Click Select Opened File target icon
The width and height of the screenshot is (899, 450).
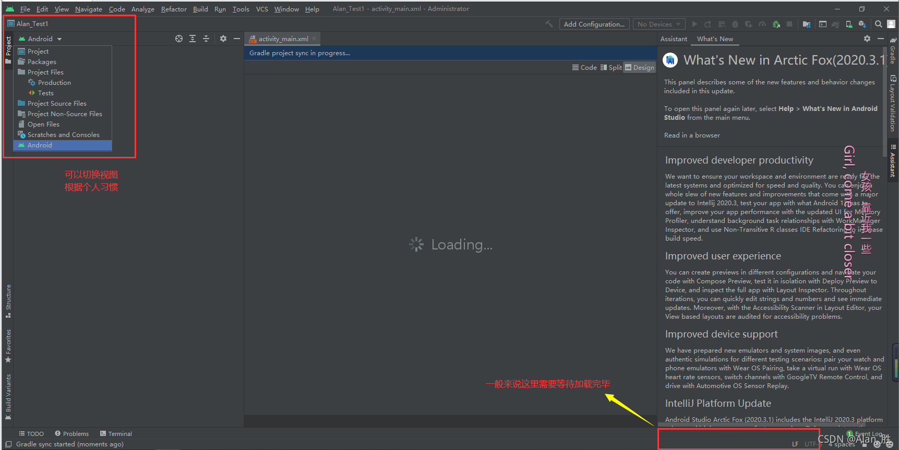pos(179,39)
